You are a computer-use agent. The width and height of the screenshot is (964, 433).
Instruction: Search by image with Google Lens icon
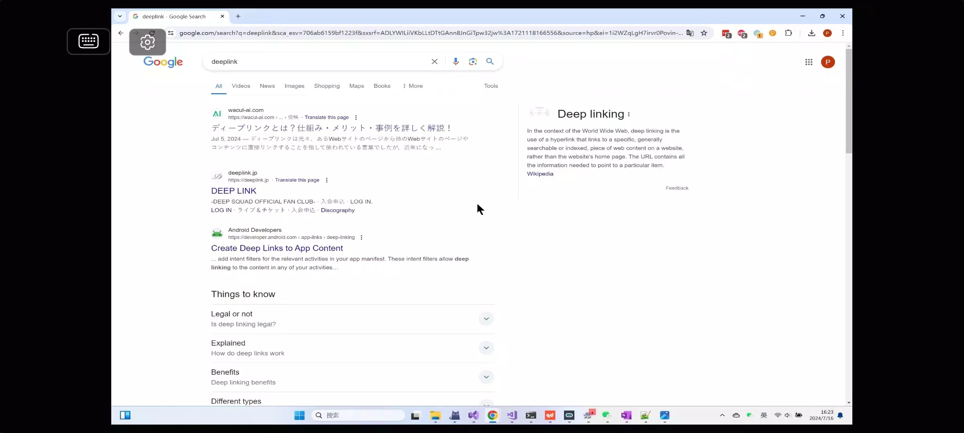click(473, 62)
